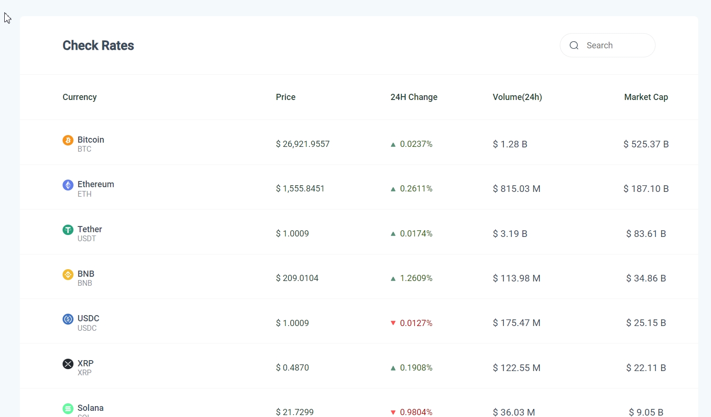The width and height of the screenshot is (711, 417).
Task: Click the BTC ticker symbol
Action: [x=84, y=149]
